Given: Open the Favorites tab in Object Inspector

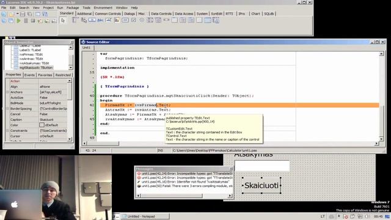Looking at the screenshot, I should (45, 75).
